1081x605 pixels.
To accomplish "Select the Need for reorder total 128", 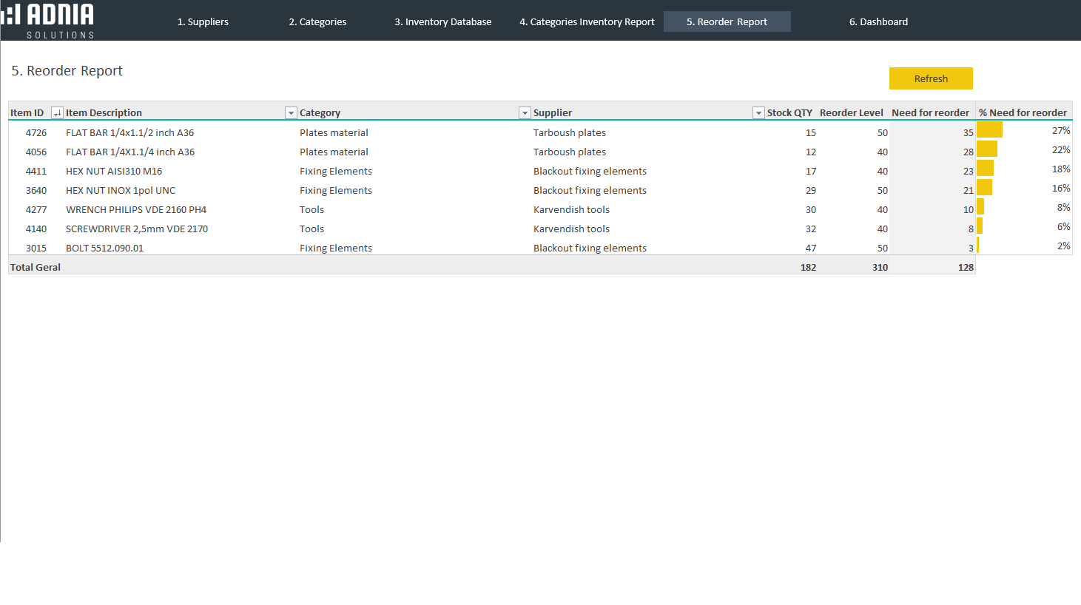I will point(966,268).
